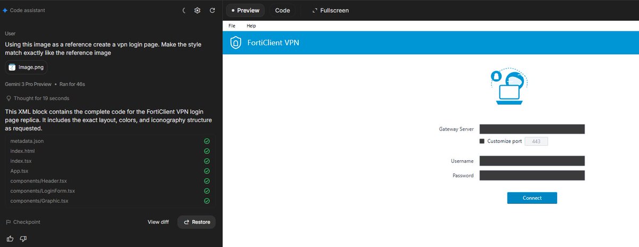Open index.tsx file row
The image size is (639, 247).
point(110,161)
